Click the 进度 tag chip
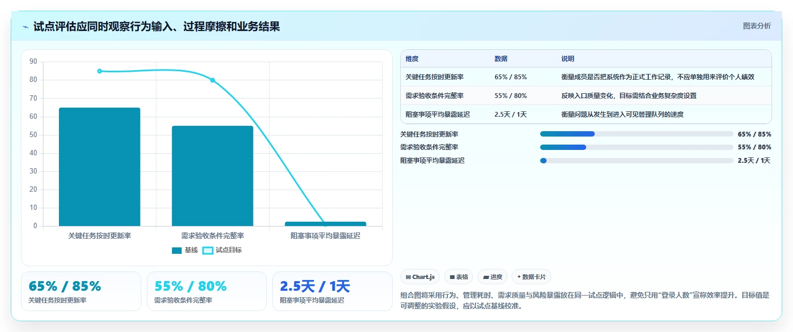Viewport: 793px width, 332px height. [492, 277]
